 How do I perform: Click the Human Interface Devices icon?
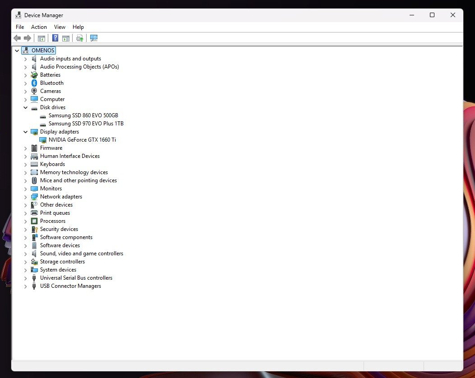point(34,156)
